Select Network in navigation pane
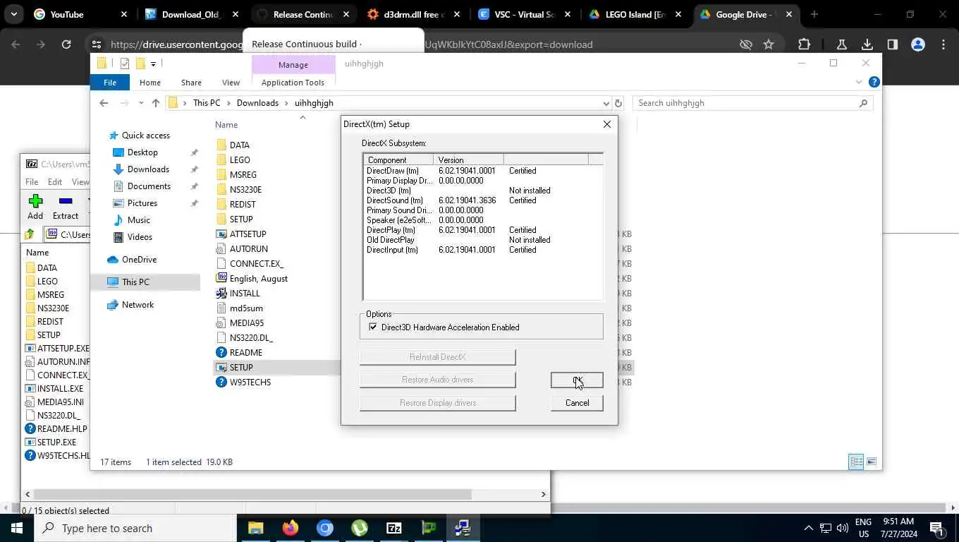Image resolution: width=959 pixels, height=542 pixels. tap(138, 305)
